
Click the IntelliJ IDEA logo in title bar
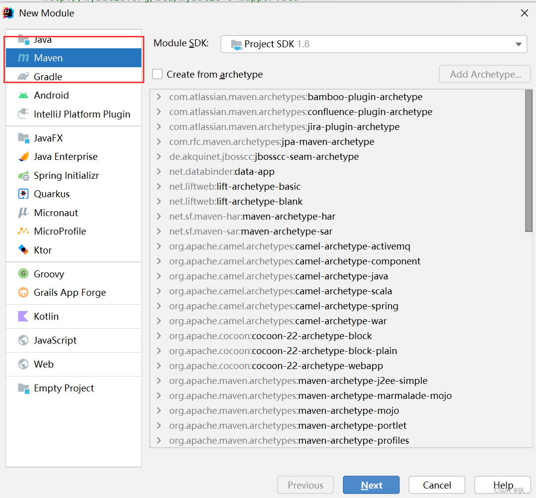(8, 13)
